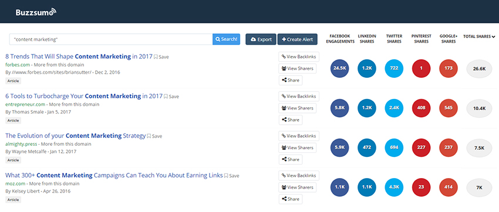Image resolution: width=499 pixels, height=212 pixels.
Task: Sort by Google+ Shares column
Action: coord(449,39)
